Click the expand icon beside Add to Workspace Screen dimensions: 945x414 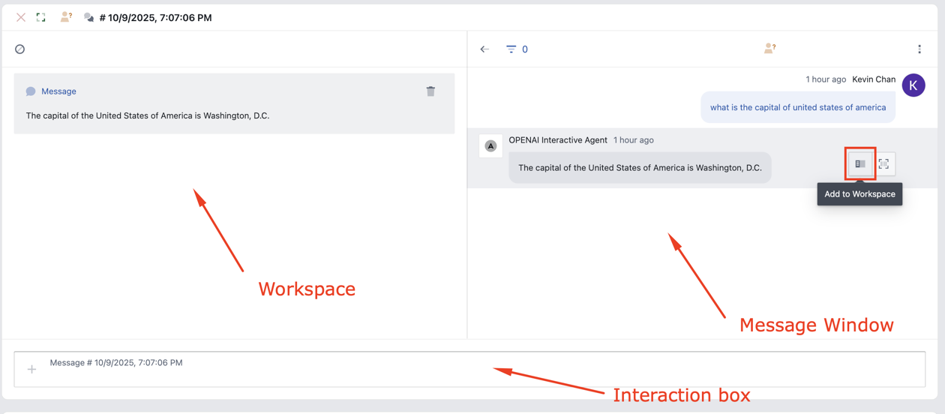point(884,163)
